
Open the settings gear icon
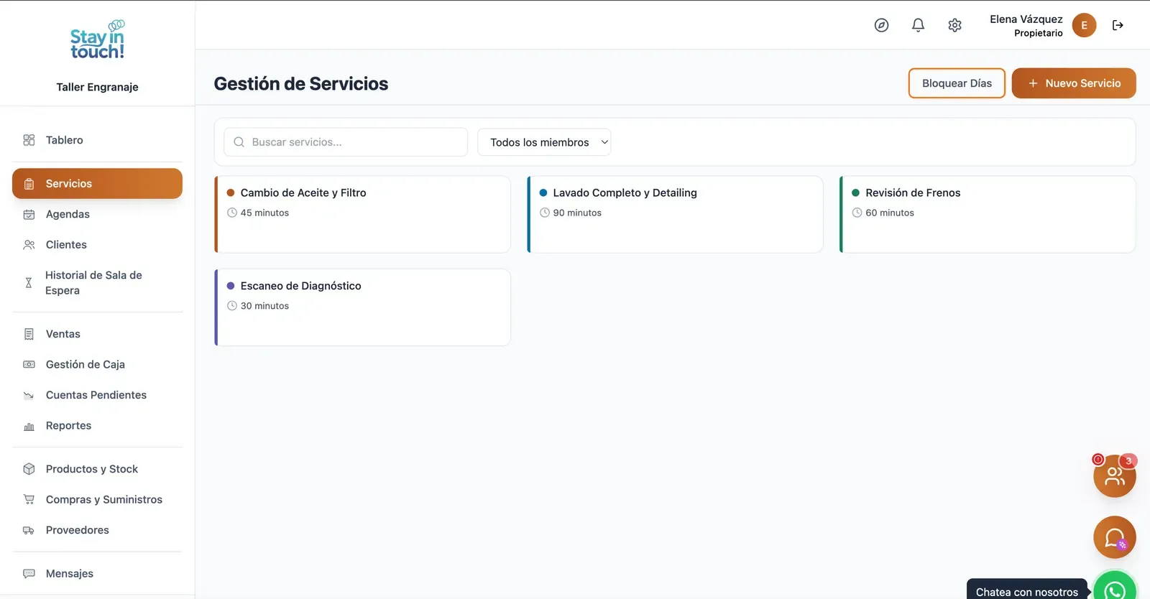point(954,25)
